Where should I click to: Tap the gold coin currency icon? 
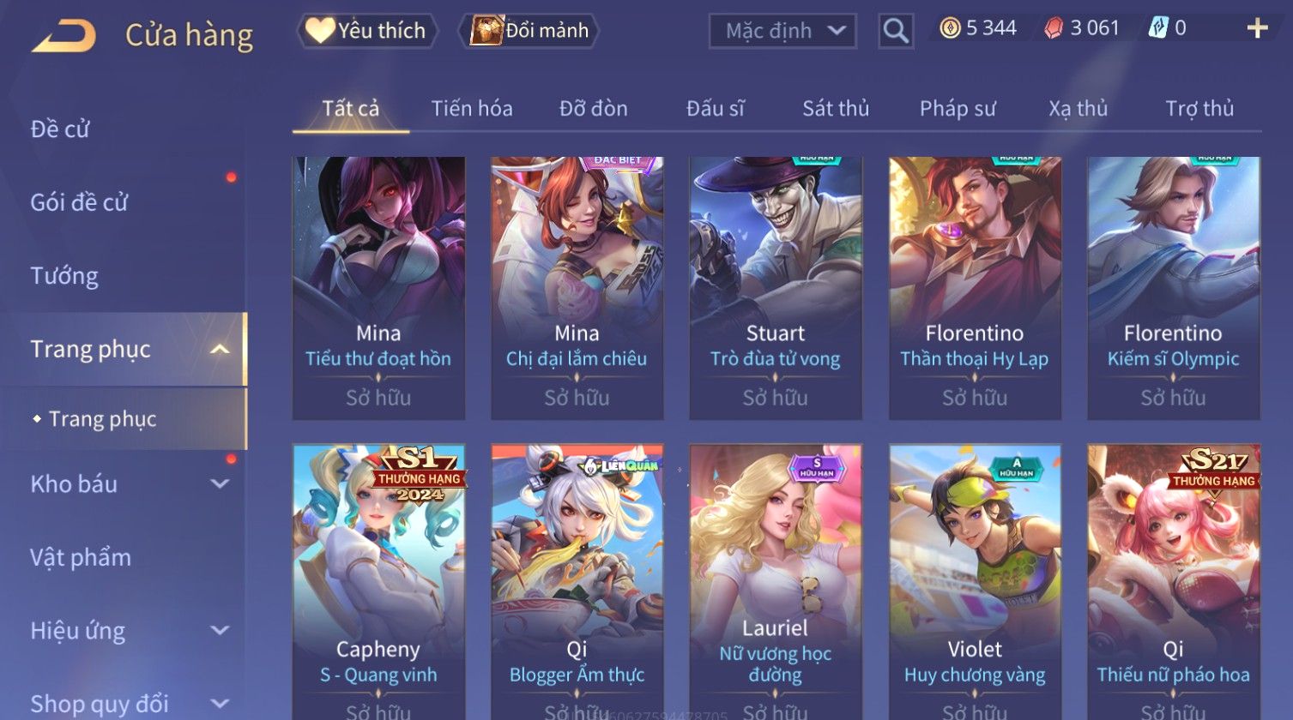tap(949, 28)
